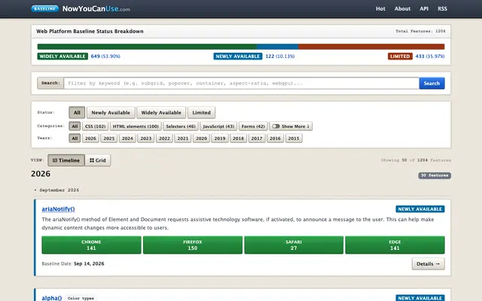
Task: Click the Chrome 141 support box
Action: [91, 245]
